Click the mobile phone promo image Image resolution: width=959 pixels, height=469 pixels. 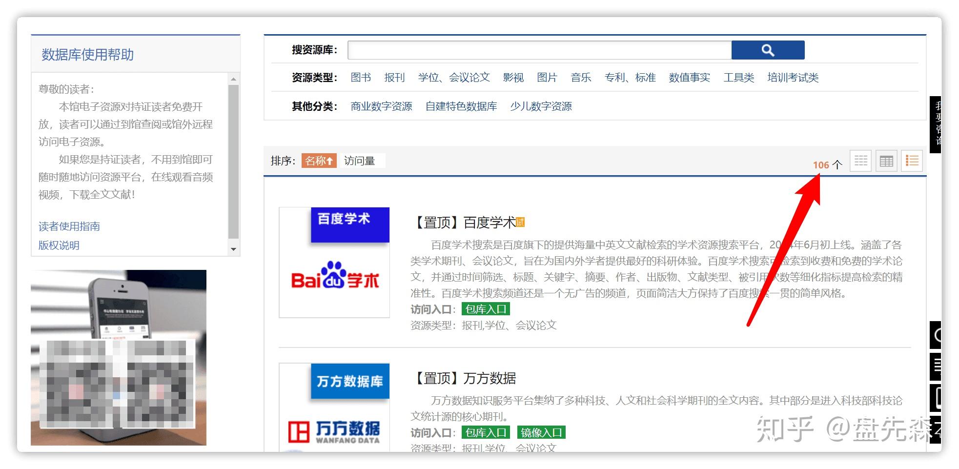tap(119, 357)
